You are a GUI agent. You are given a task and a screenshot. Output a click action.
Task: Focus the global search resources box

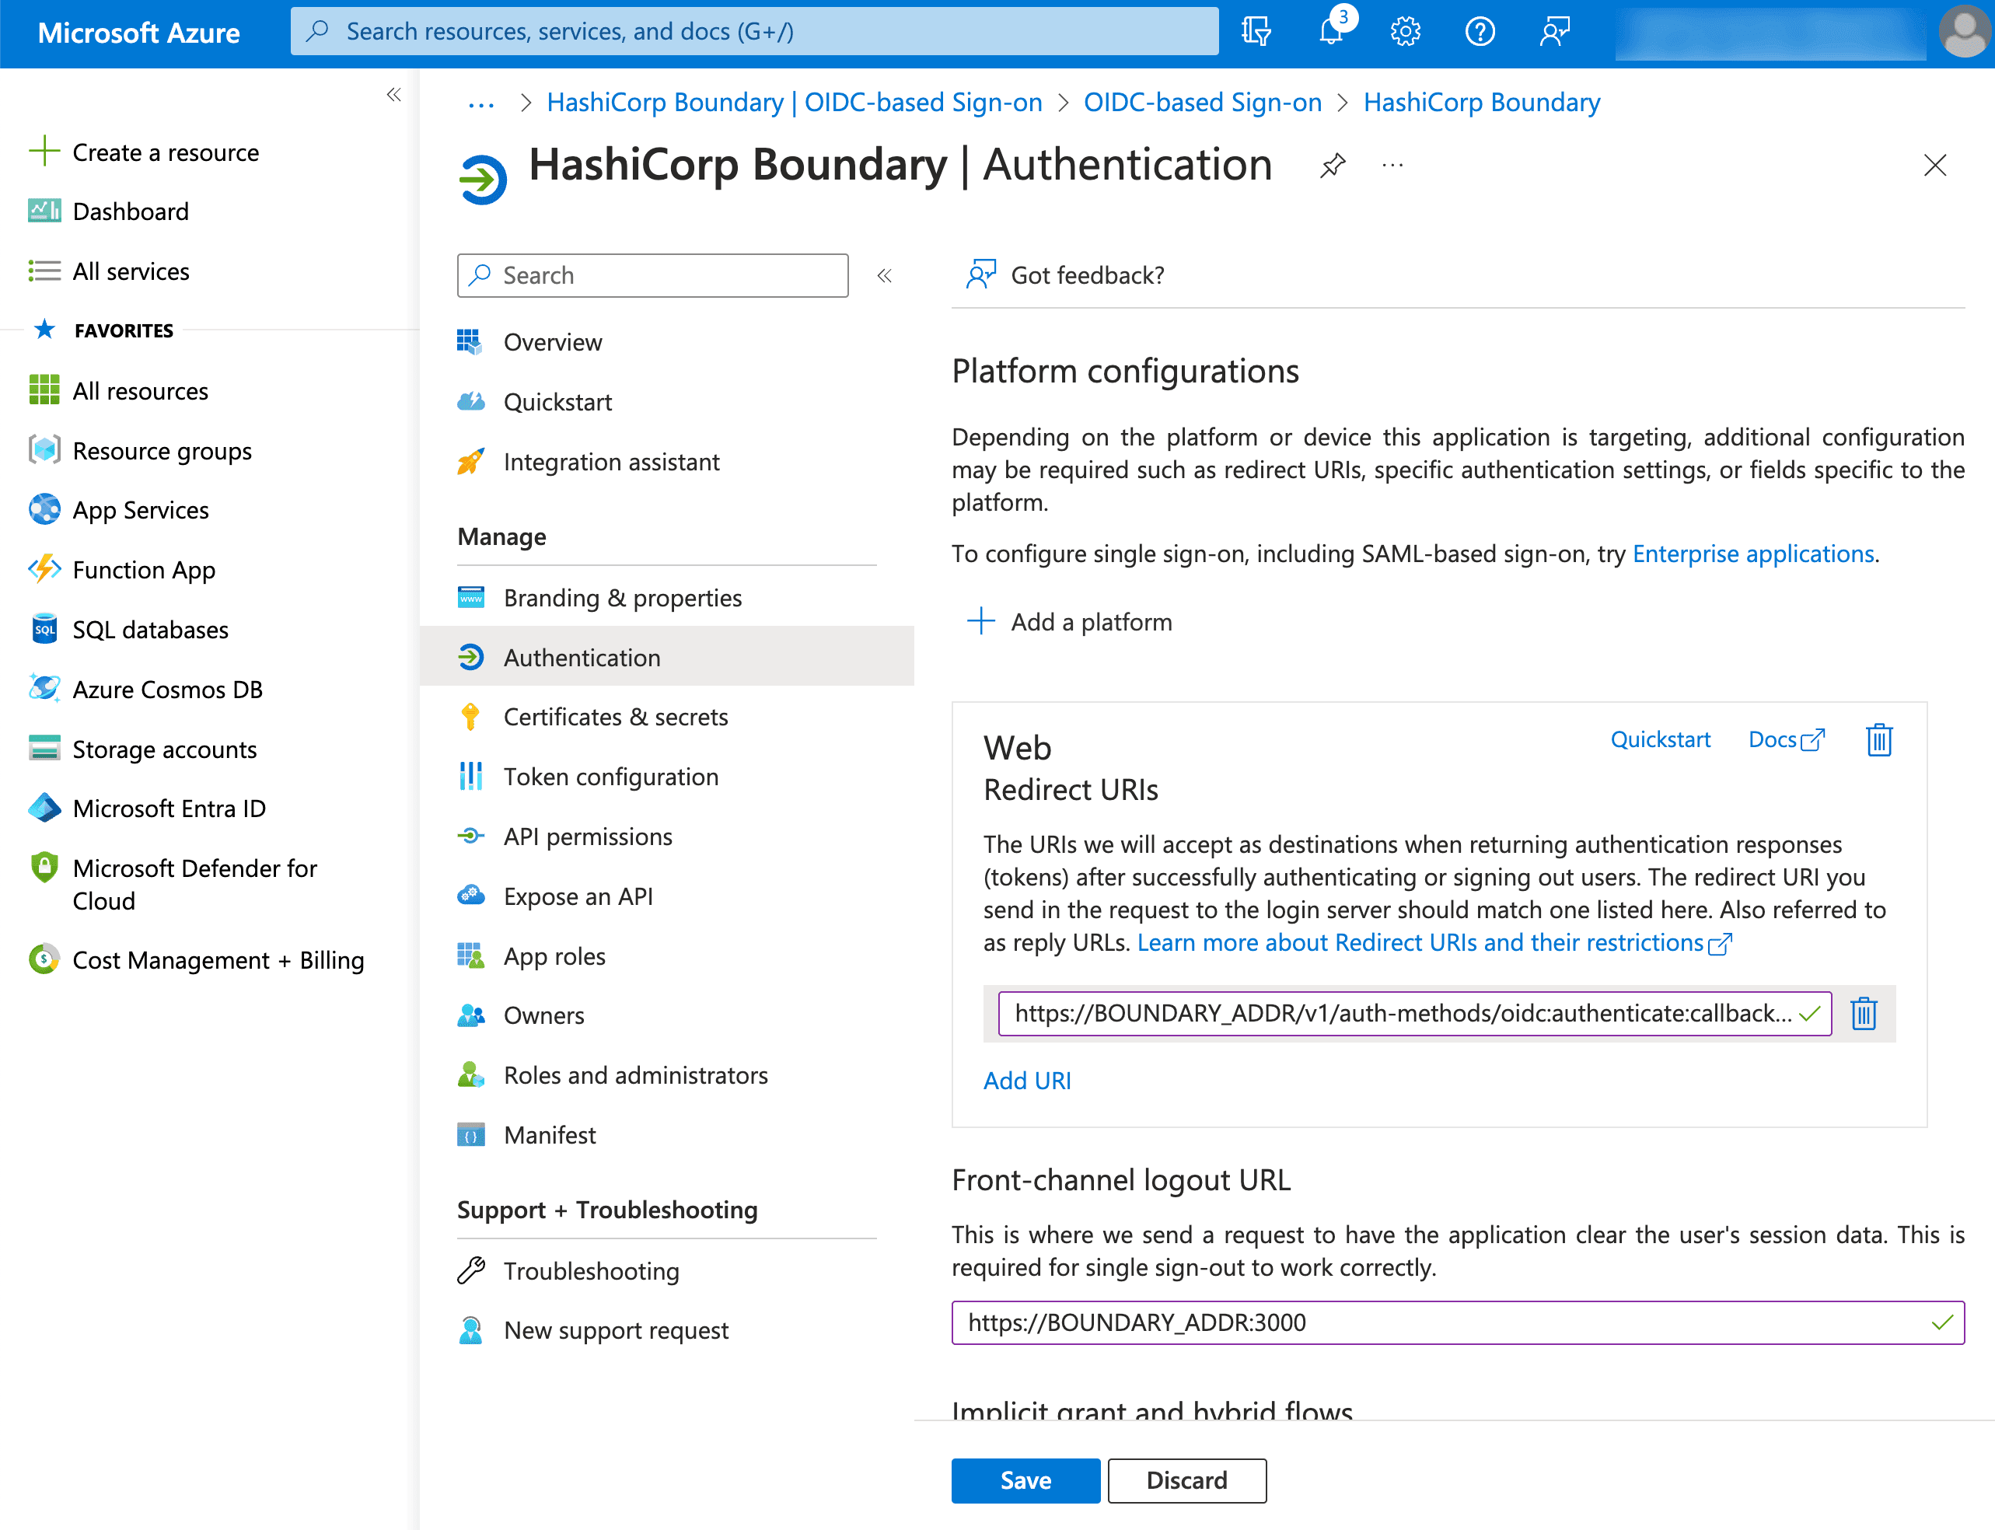pyautogui.click(x=754, y=32)
